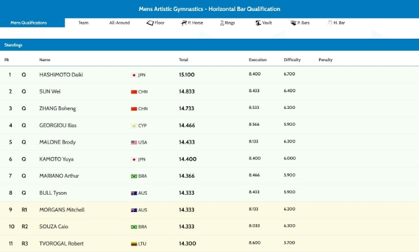This screenshot has height=252, width=419.
Task: Click the execution value 8.566
Action: click(x=254, y=124)
